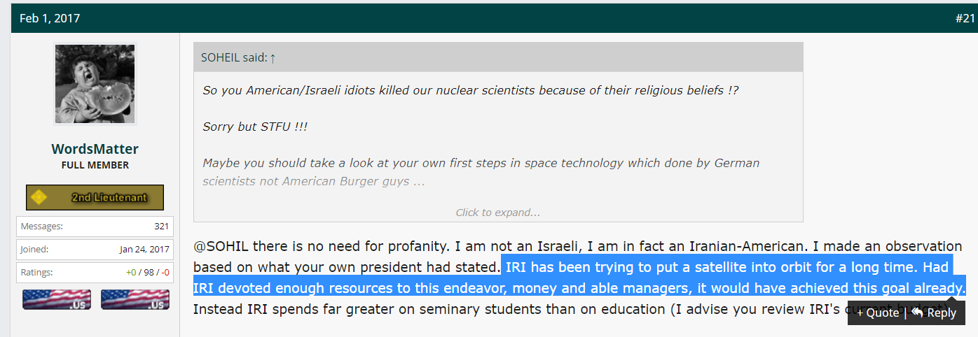Click the Feb 1, 2017 post date
This screenshot has height=337, width=978.
pos(50,18)
